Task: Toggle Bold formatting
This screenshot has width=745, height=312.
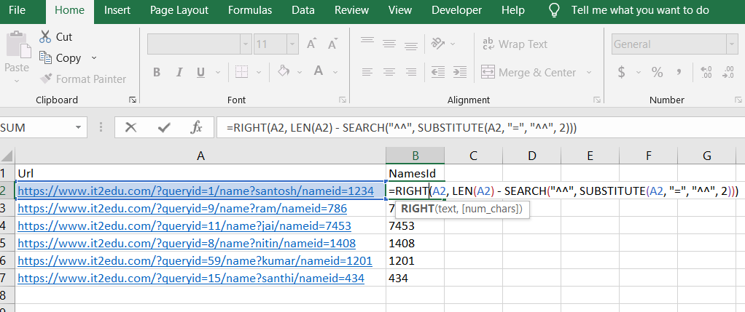Action: click(x=157, y=72)
